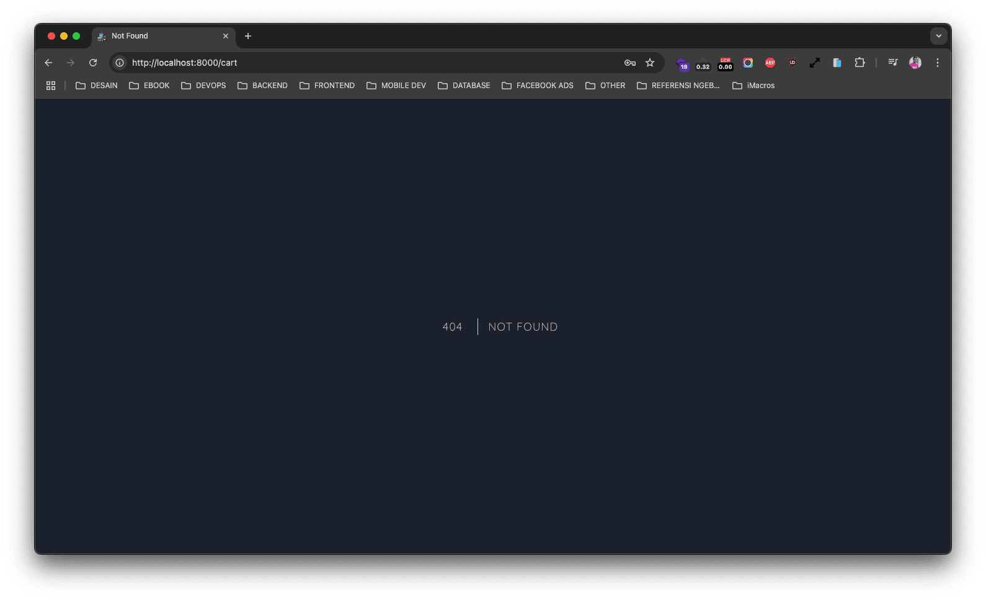Open the FRONTEND bookmarks folder
Viewport: 986px width, 600px height.
click(x=327, y=86)
